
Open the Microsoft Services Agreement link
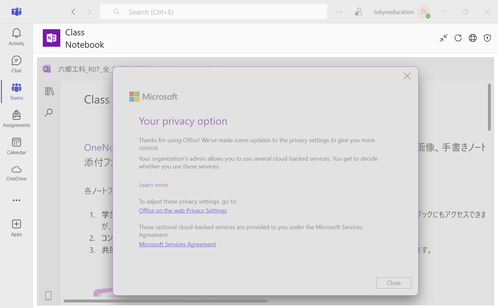click(x=177, y=244)
